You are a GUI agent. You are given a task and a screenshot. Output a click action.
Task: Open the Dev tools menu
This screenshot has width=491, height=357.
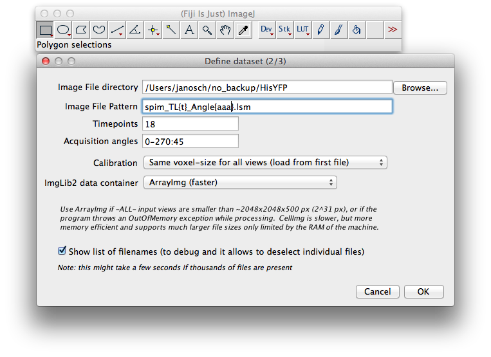point(267,30)
